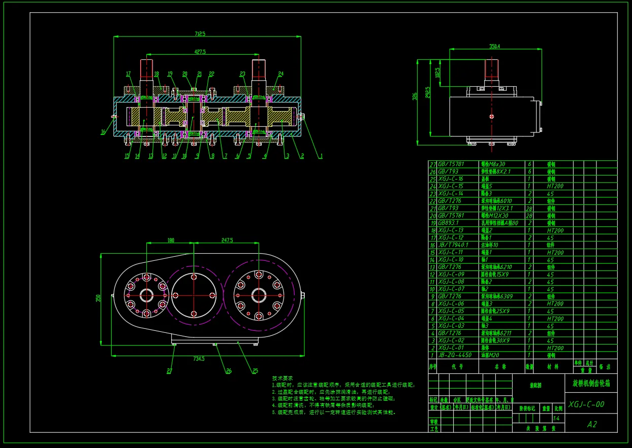Click the 734.5 bottom length dimension
Viewport: 632px width, 448px height.
(x=198, y=359)
